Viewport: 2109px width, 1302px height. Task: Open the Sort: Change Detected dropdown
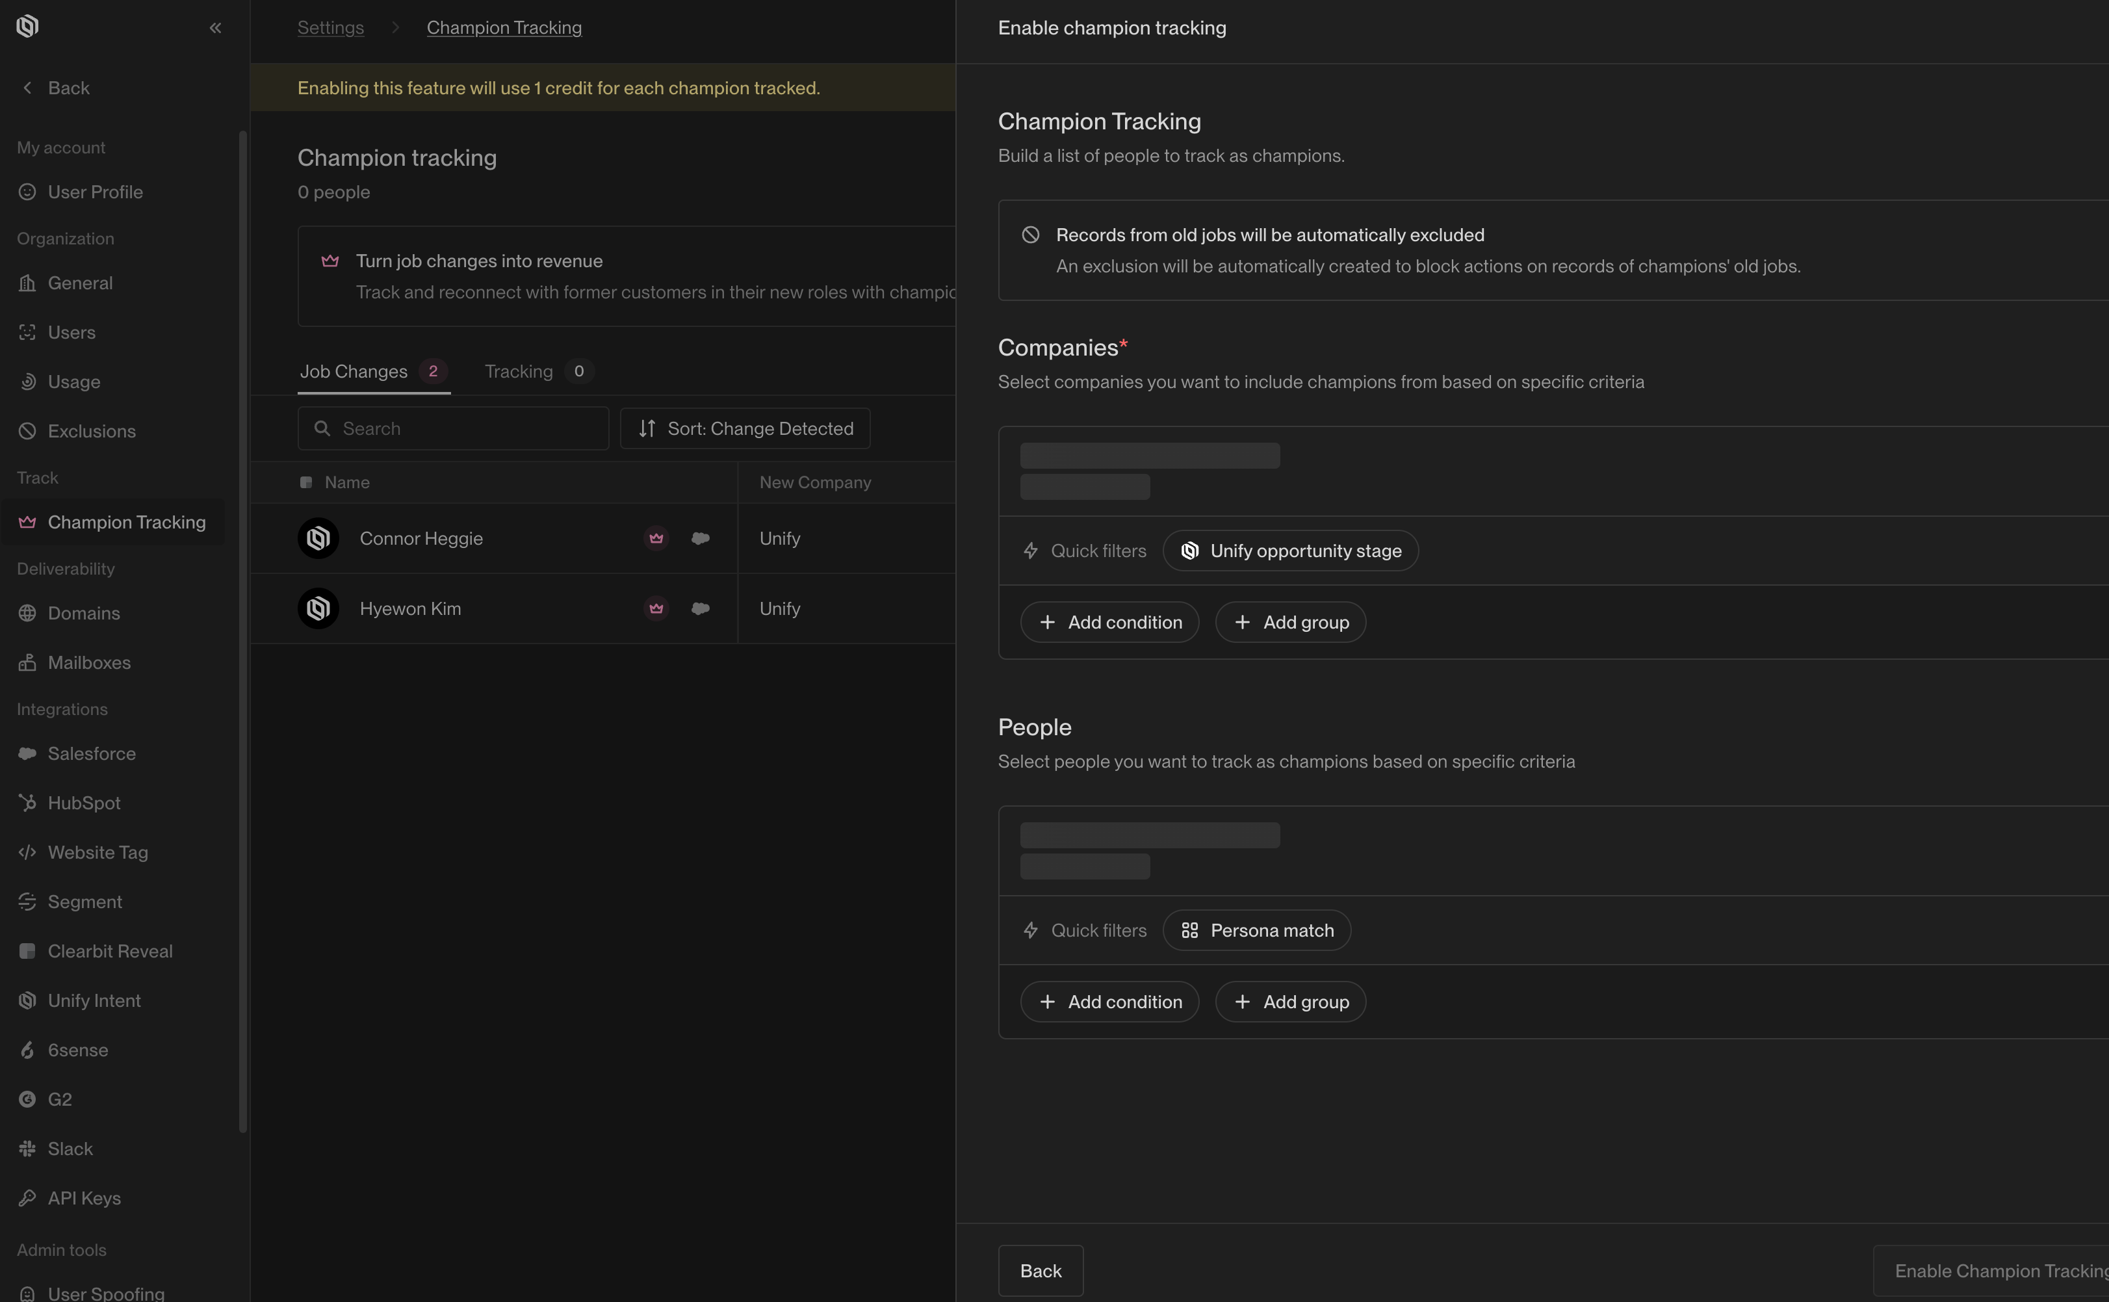pyautogui.click(x=745, y=428)
